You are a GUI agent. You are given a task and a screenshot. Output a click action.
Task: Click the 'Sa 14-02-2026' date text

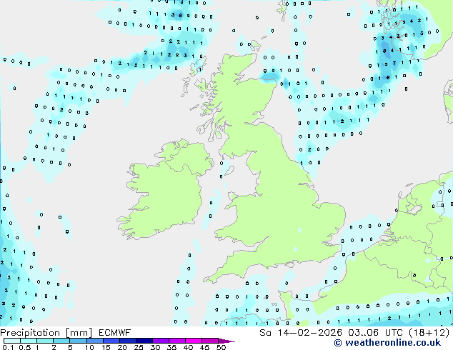(x=301, y=333)
